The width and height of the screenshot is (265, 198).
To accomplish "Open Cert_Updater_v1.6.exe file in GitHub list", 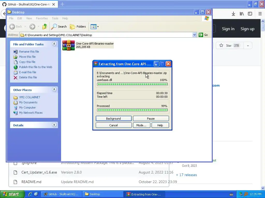I will coord(39,172).
